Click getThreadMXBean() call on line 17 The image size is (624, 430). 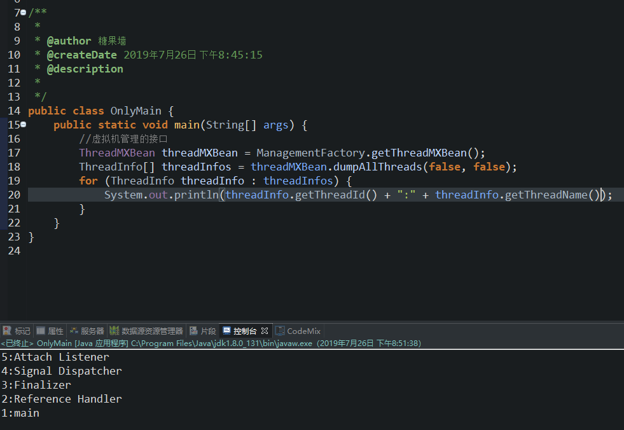(x=425, y=153)
